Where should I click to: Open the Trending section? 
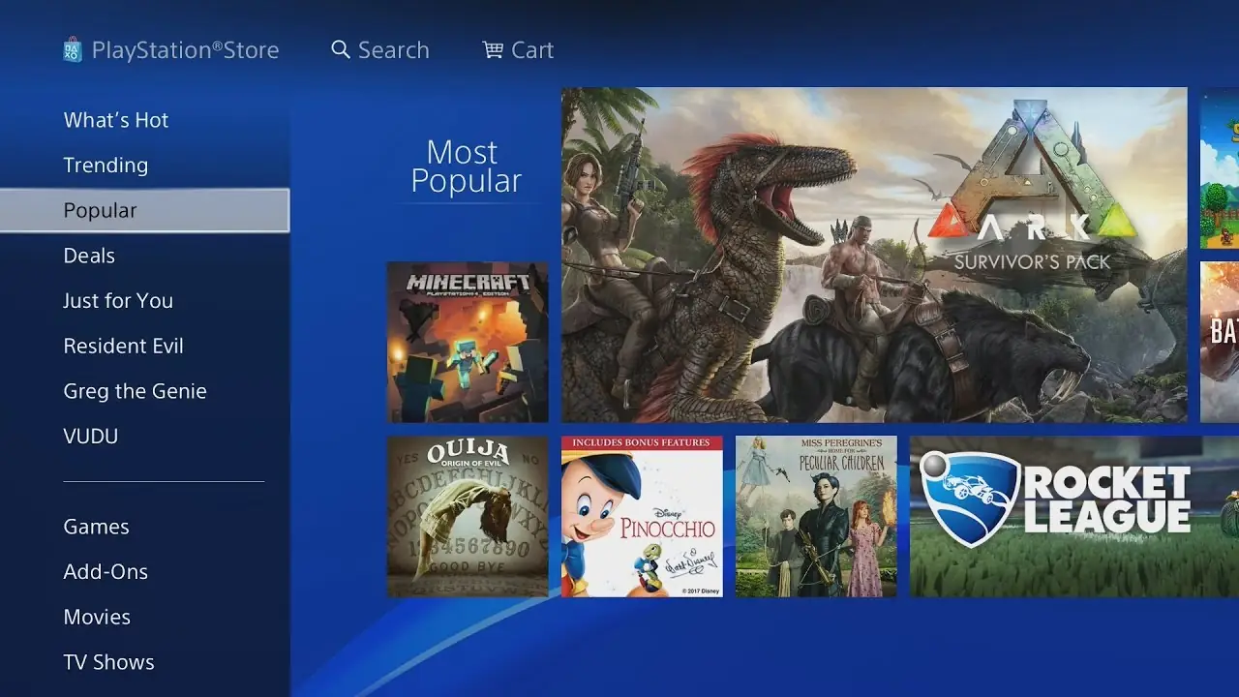(106, 165)
